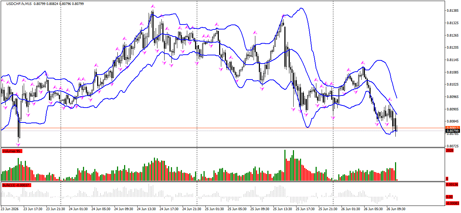Click the 2028 volume scale maximum label
The height and width of the screenshot is (213, 461).
449,151
